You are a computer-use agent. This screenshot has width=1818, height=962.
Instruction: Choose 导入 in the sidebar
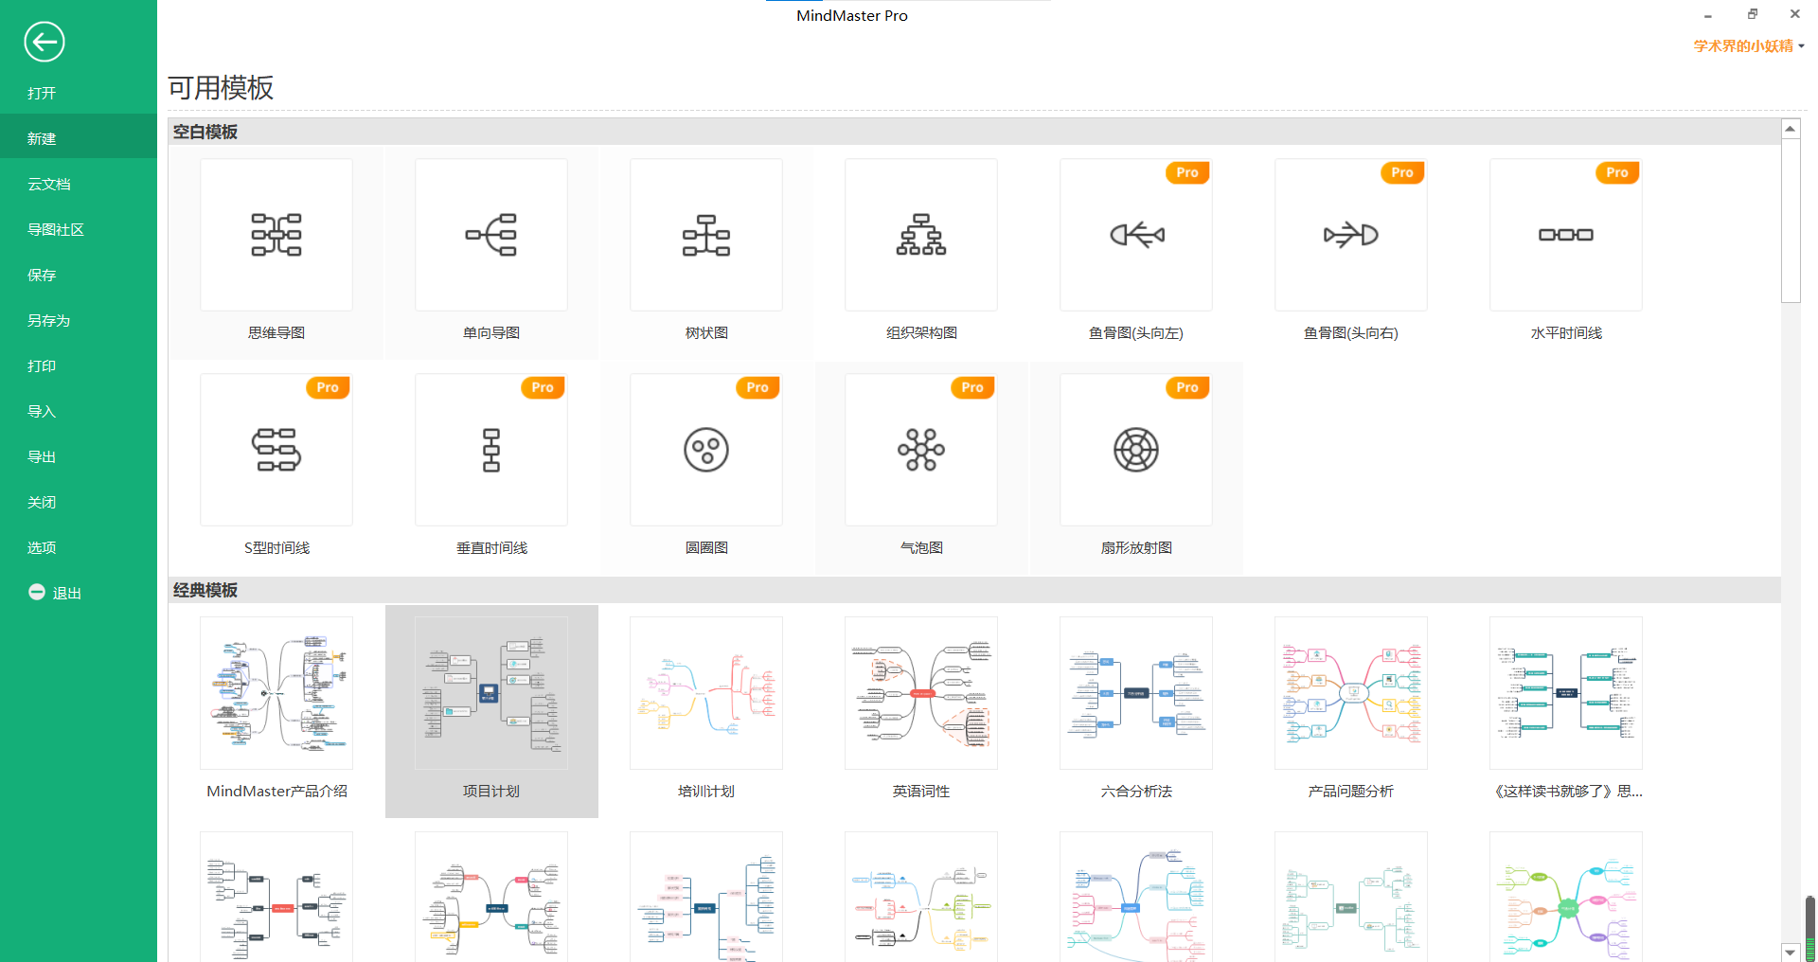(79, 411)
